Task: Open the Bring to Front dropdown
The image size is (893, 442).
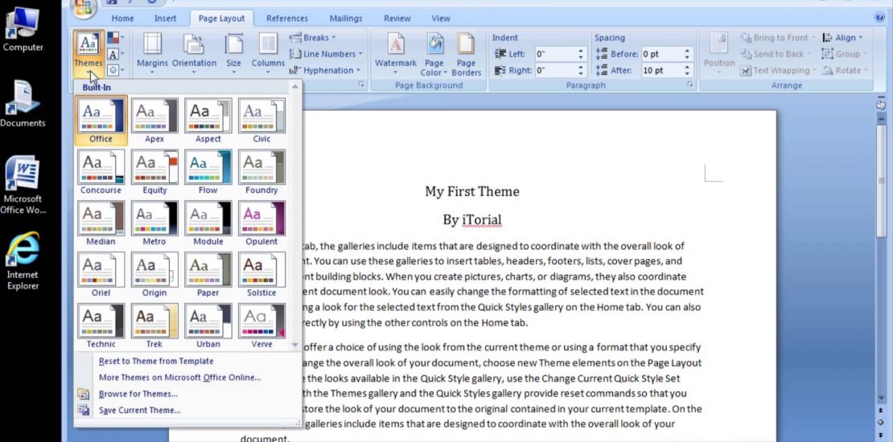Action: 778,38
